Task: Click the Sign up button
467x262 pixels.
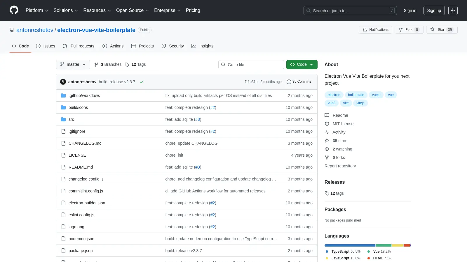Action: pos(434,10)
